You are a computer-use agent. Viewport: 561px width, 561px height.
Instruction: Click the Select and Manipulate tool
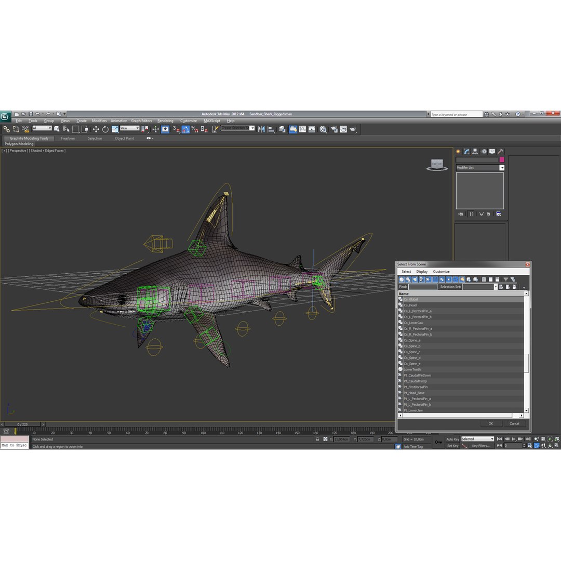click(156, 129)
